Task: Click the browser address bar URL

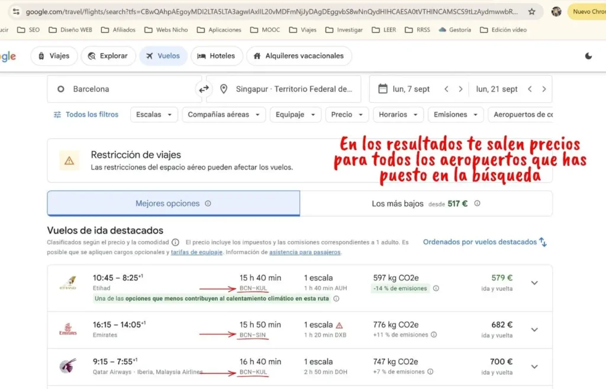Action: (x=271, y=12)
